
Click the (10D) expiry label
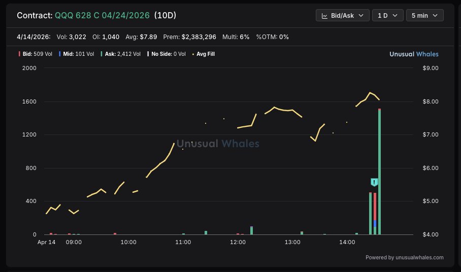[x=165, y=15]
